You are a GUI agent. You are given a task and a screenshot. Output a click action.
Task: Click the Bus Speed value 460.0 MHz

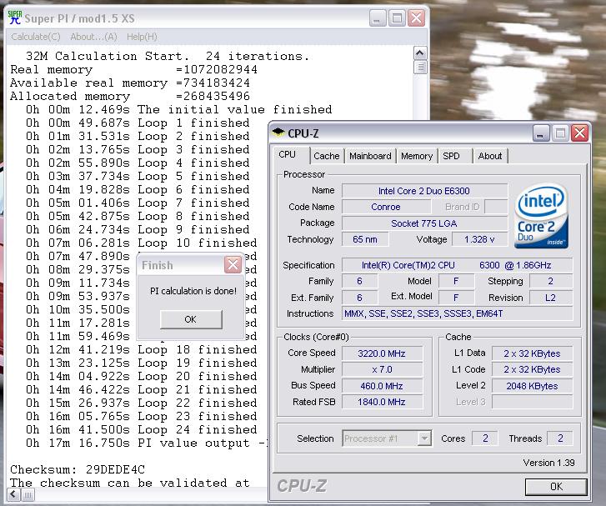coord(382,386)
